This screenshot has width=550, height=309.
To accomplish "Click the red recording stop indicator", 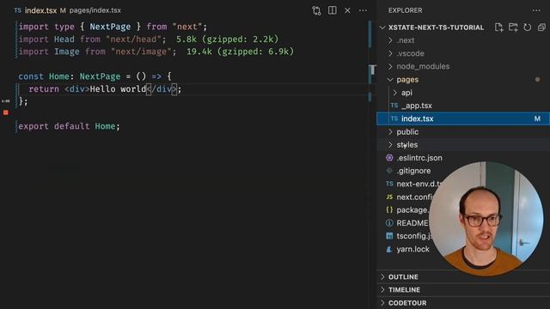I will tap(6, 112).
